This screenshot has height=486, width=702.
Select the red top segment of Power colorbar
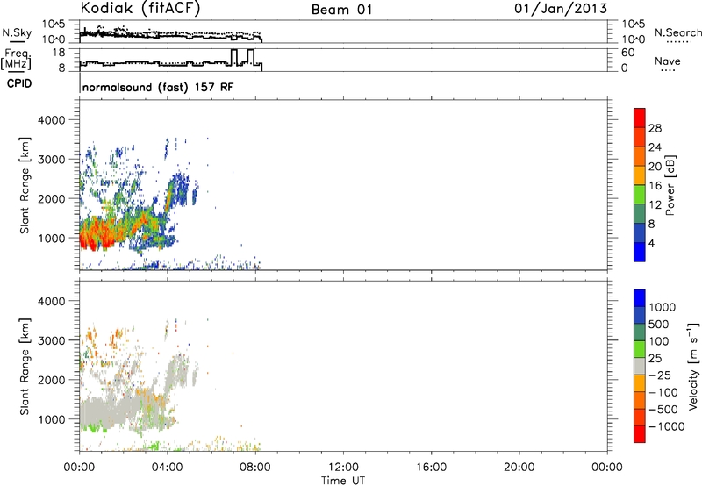[640, 118]
